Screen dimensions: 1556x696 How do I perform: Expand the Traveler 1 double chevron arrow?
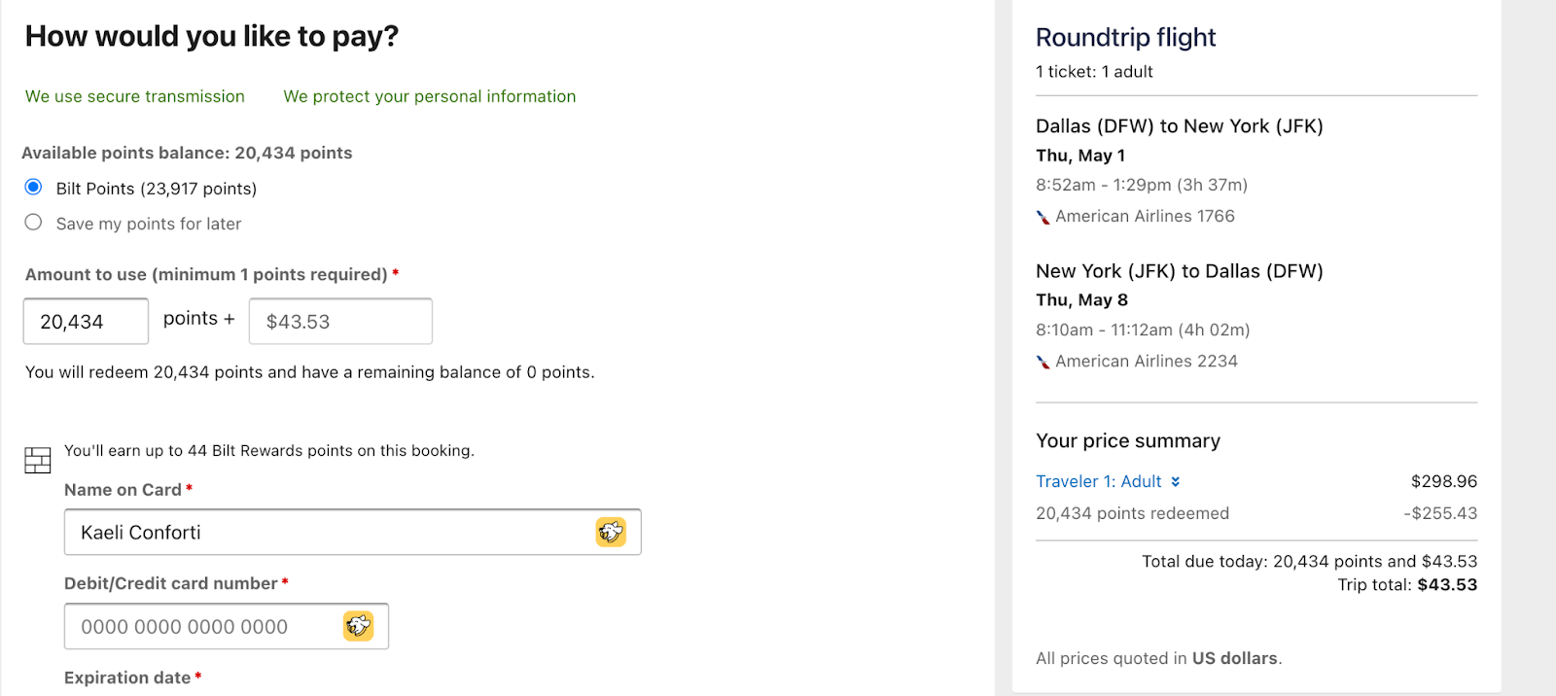point(1176,482)
